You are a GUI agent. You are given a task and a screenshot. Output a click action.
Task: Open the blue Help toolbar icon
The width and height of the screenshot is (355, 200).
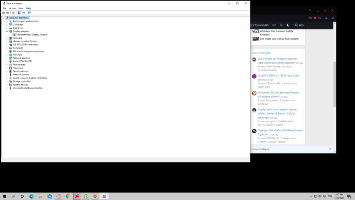coord(19,13)
